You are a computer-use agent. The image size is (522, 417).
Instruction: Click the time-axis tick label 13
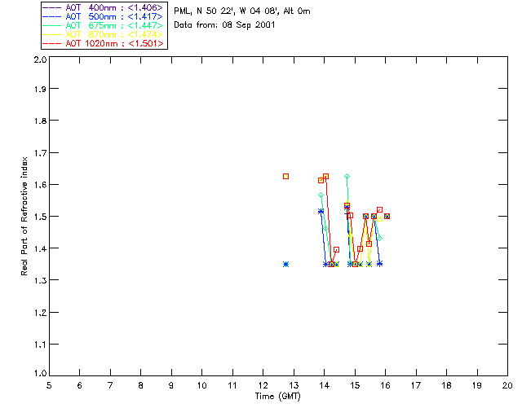(x=294, y=385)
